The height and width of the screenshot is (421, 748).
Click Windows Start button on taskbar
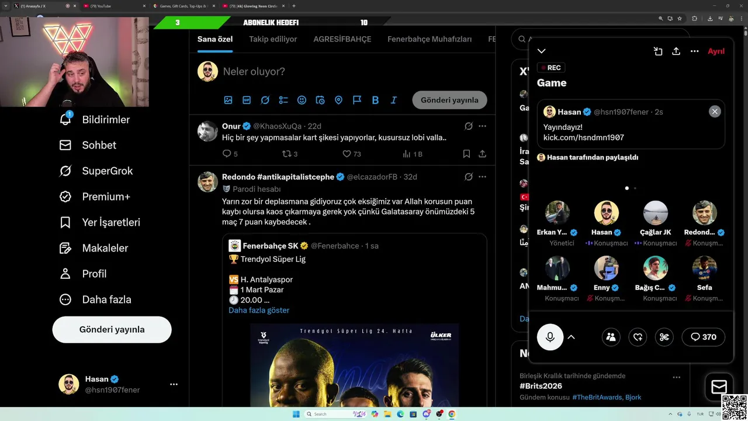pos(296,414)
